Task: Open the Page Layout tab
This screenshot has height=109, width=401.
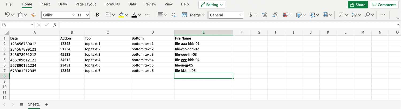Action: [x=86, y=4]
